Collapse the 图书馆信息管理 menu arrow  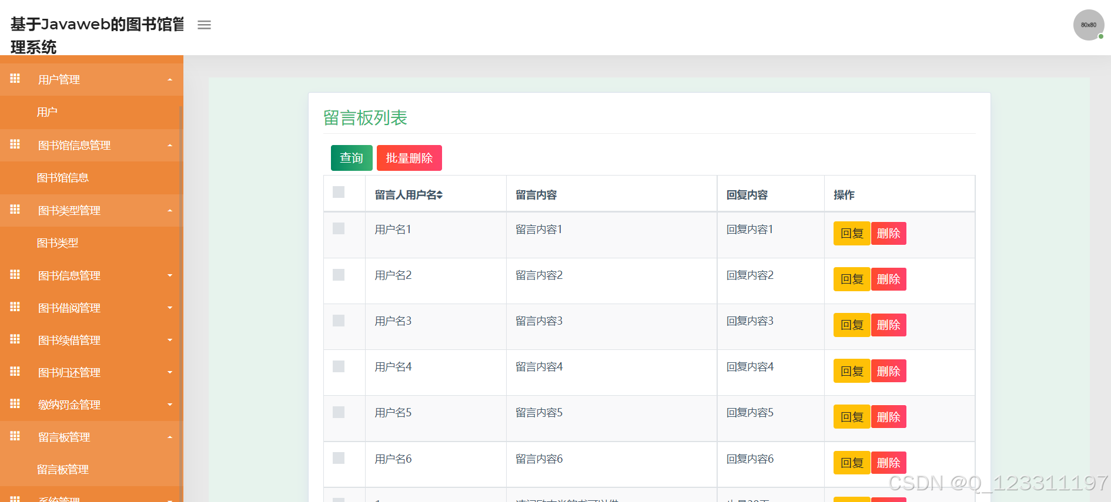pos(170,145)
